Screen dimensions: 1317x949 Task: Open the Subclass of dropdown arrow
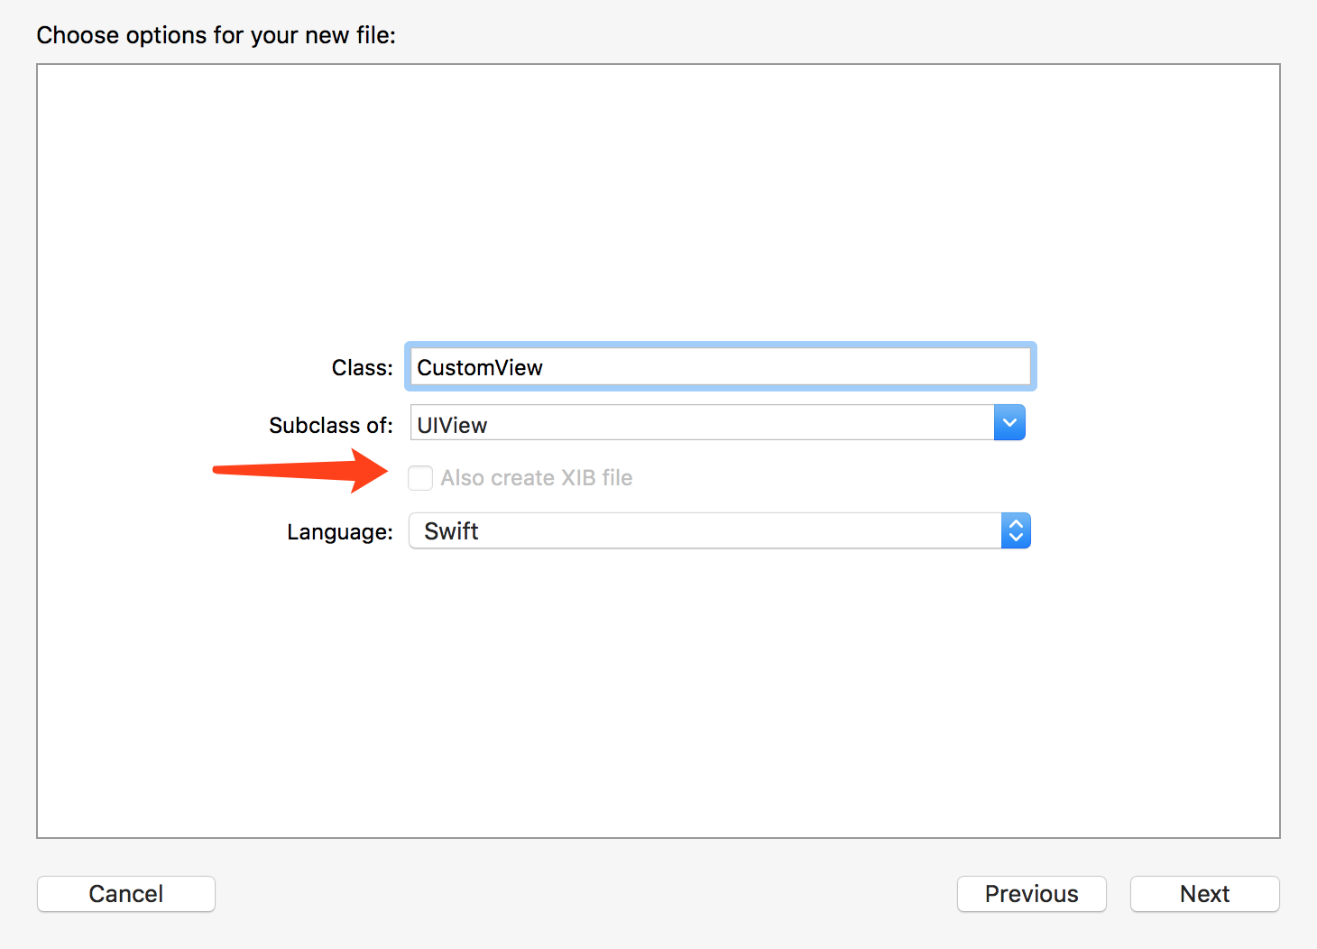tap(1009, 423)
